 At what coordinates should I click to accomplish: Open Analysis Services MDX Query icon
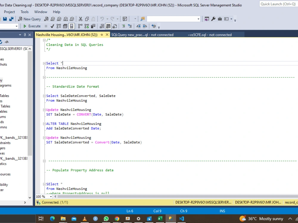click(53, 19)
